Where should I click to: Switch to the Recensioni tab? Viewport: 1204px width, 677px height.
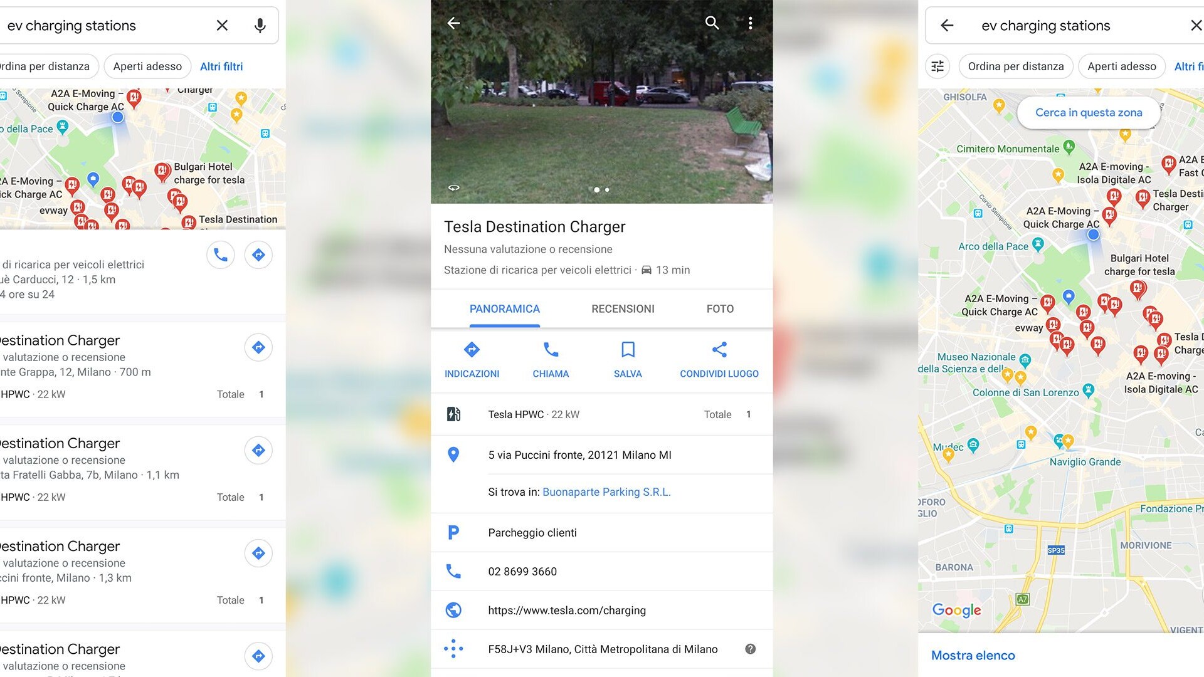[x=623, y=309]
